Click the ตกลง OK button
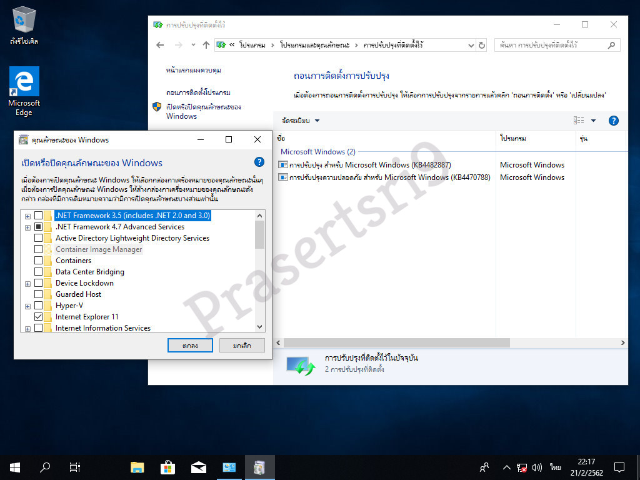The image size is (640, 480). click(190, 345)
